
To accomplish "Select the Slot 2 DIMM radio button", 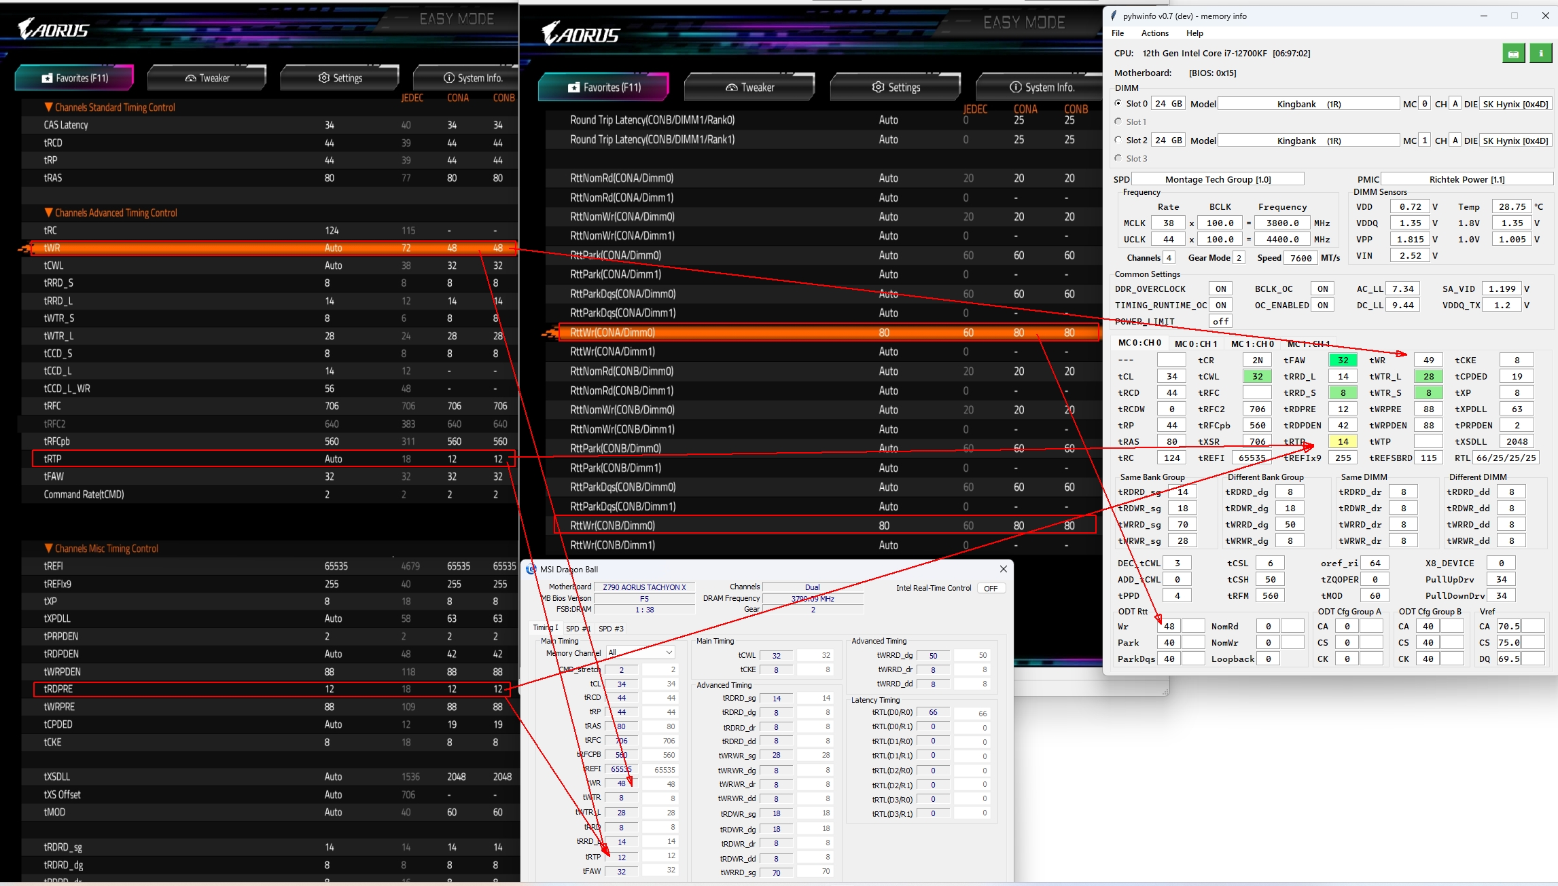I will [x=1118, y=140].
